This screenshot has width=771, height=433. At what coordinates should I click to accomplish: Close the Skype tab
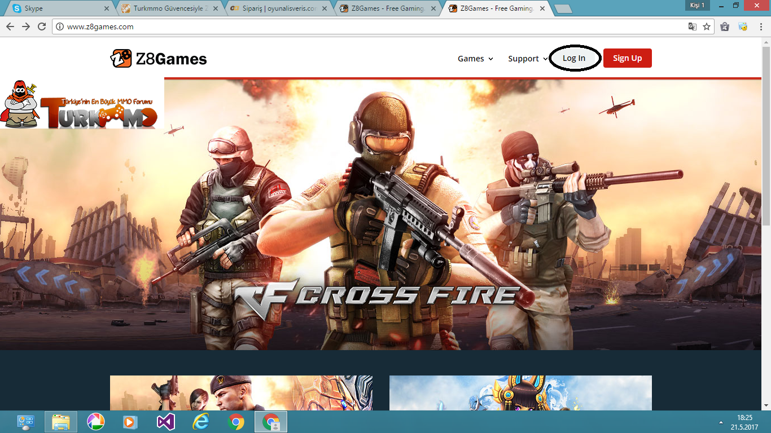(x=107, y=8)
